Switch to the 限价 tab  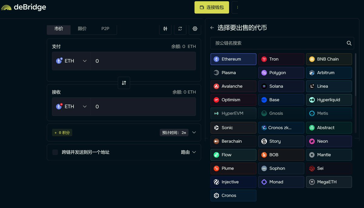(x=82, y=29)
